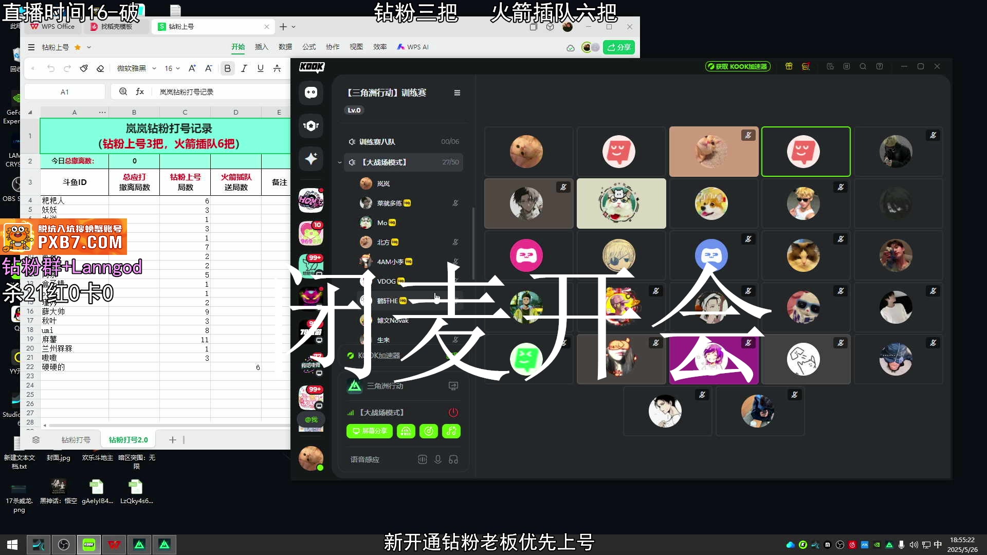This screenshot has height=555, width=987.
Task: Toggle italic formatting in WPS
Action: tap(244, 68)
